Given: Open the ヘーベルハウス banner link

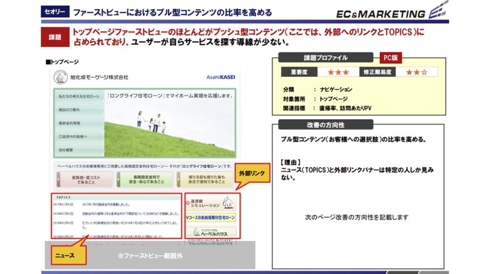Looking at the screenshot, I should (x=210, y=232).
